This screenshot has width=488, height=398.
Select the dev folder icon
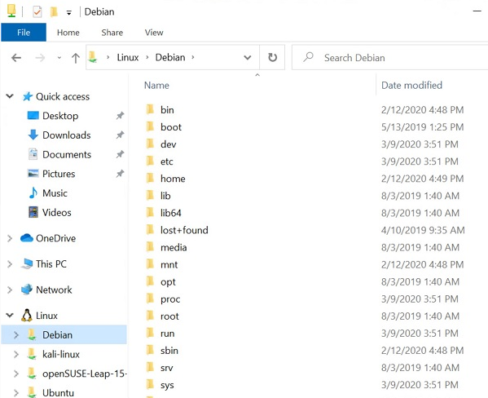[150, 144]
